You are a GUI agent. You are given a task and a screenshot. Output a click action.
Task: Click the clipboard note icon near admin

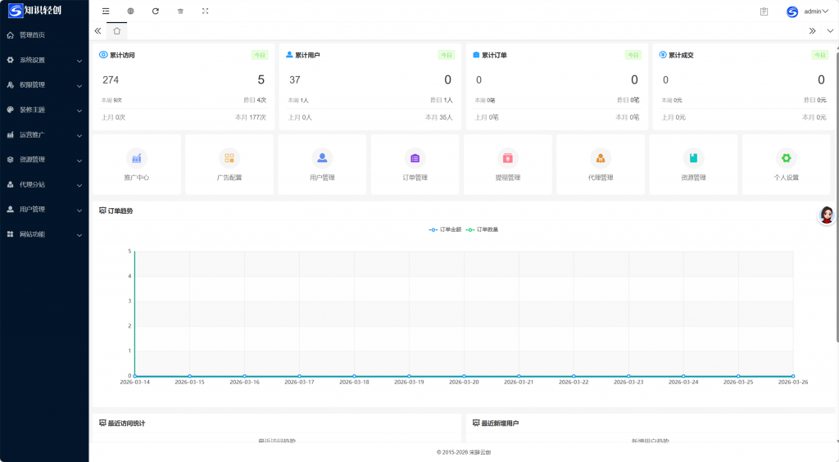pyautogui.click(x=764, y=11)
